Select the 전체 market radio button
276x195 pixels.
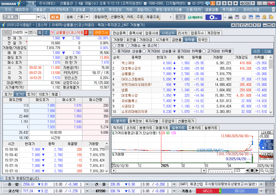(114, 45)
